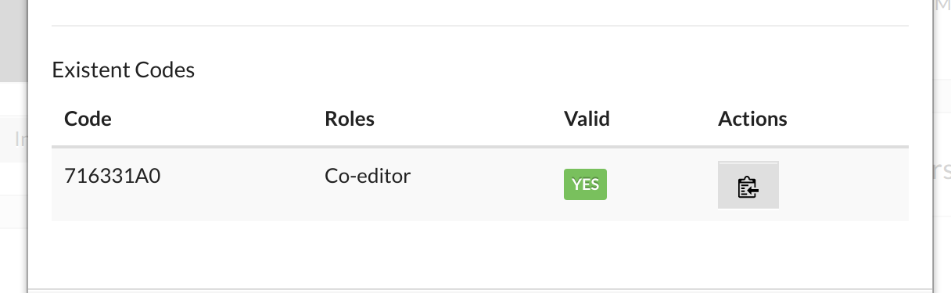This screenshot has height=293, width=951.
Task: Click the Existent Codes section heading
Action: coord(123,70)
